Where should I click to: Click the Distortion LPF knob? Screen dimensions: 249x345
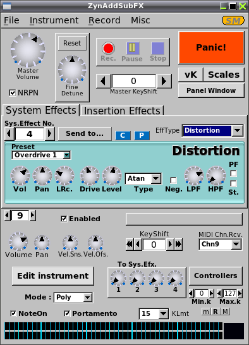194,176
